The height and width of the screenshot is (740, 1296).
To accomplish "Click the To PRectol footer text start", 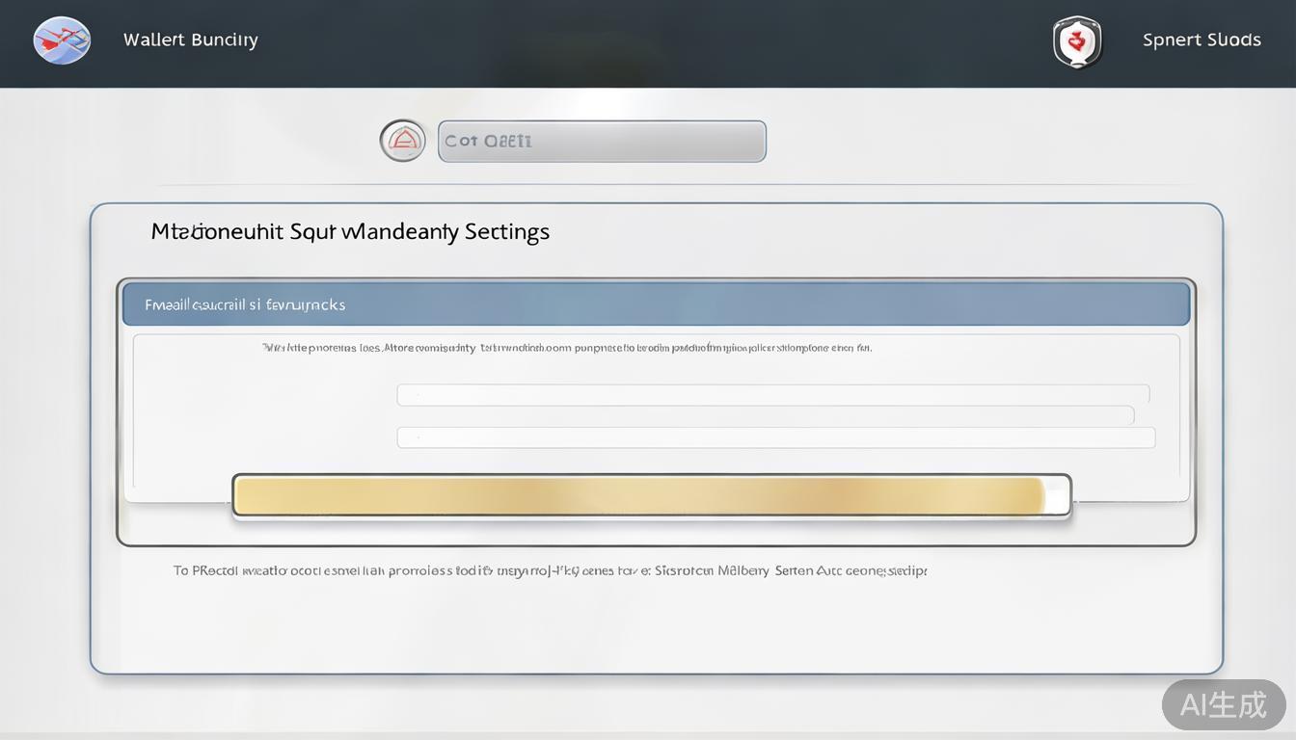I will point(205,570).
